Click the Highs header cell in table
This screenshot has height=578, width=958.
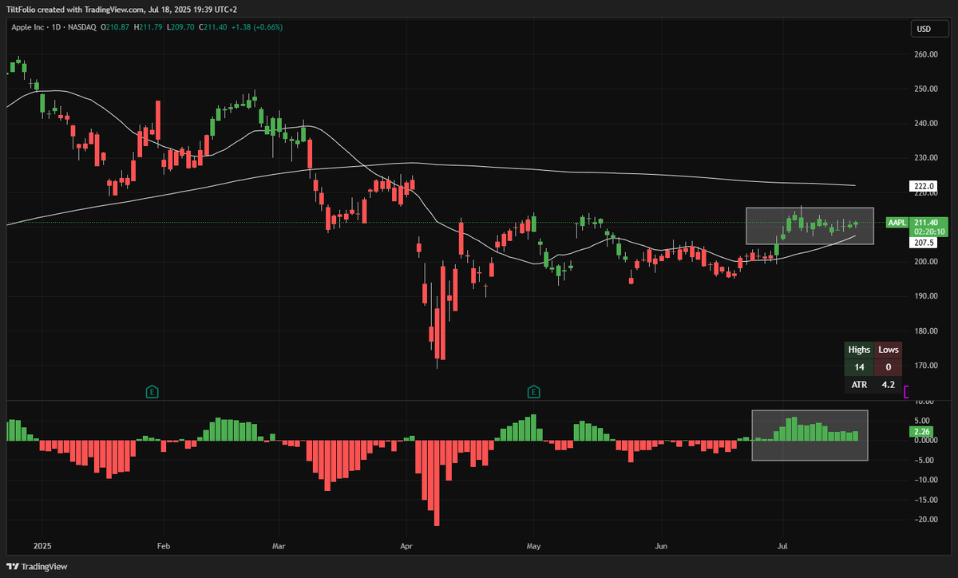click(859, 350)
